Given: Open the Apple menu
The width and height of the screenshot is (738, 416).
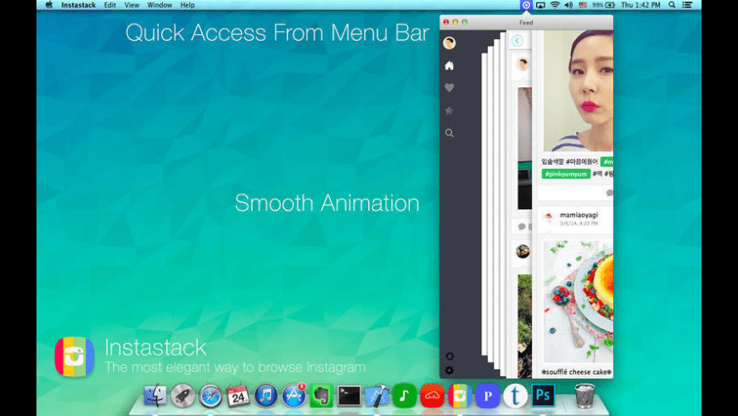Looking at the screenshot, I should 49,5.
